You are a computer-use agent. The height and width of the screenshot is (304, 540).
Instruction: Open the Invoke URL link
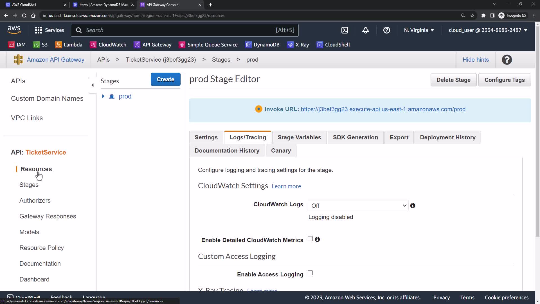(383, 109)
